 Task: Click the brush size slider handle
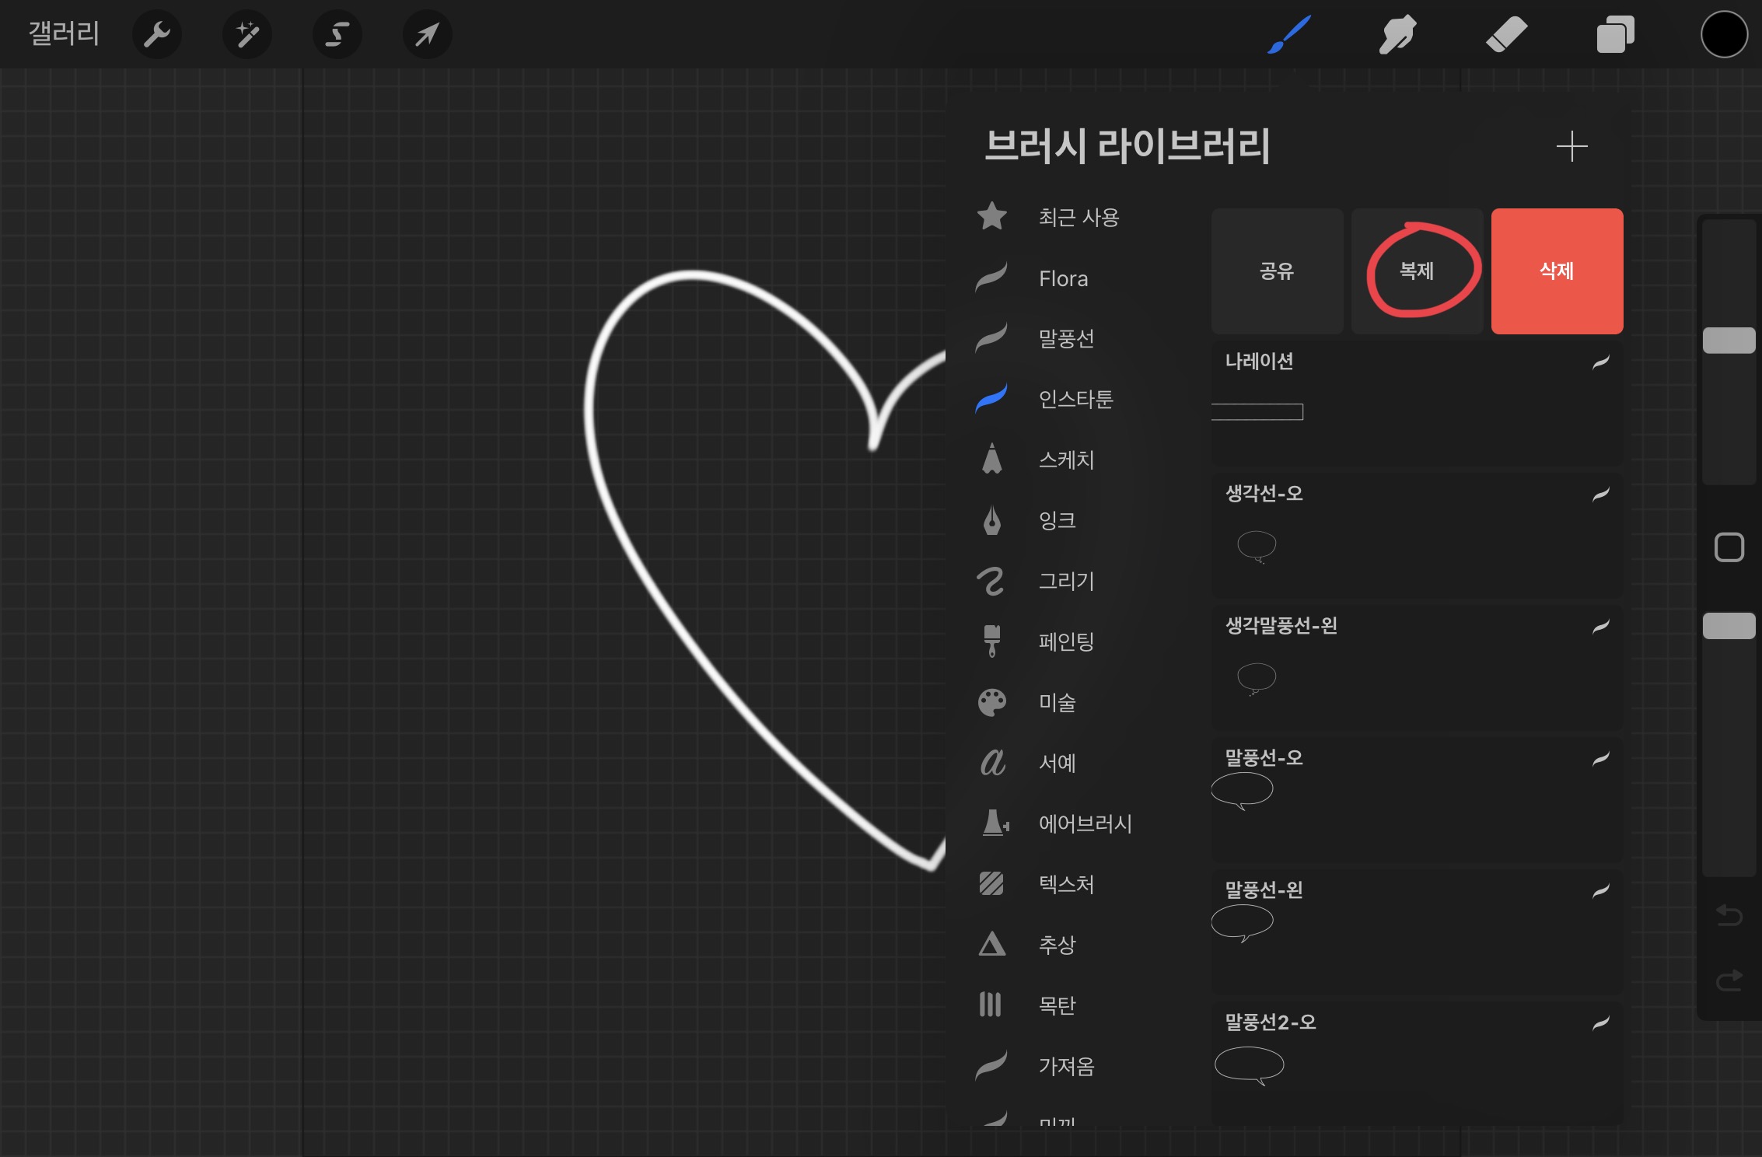pyautogui.click(x=1729, y=341)
